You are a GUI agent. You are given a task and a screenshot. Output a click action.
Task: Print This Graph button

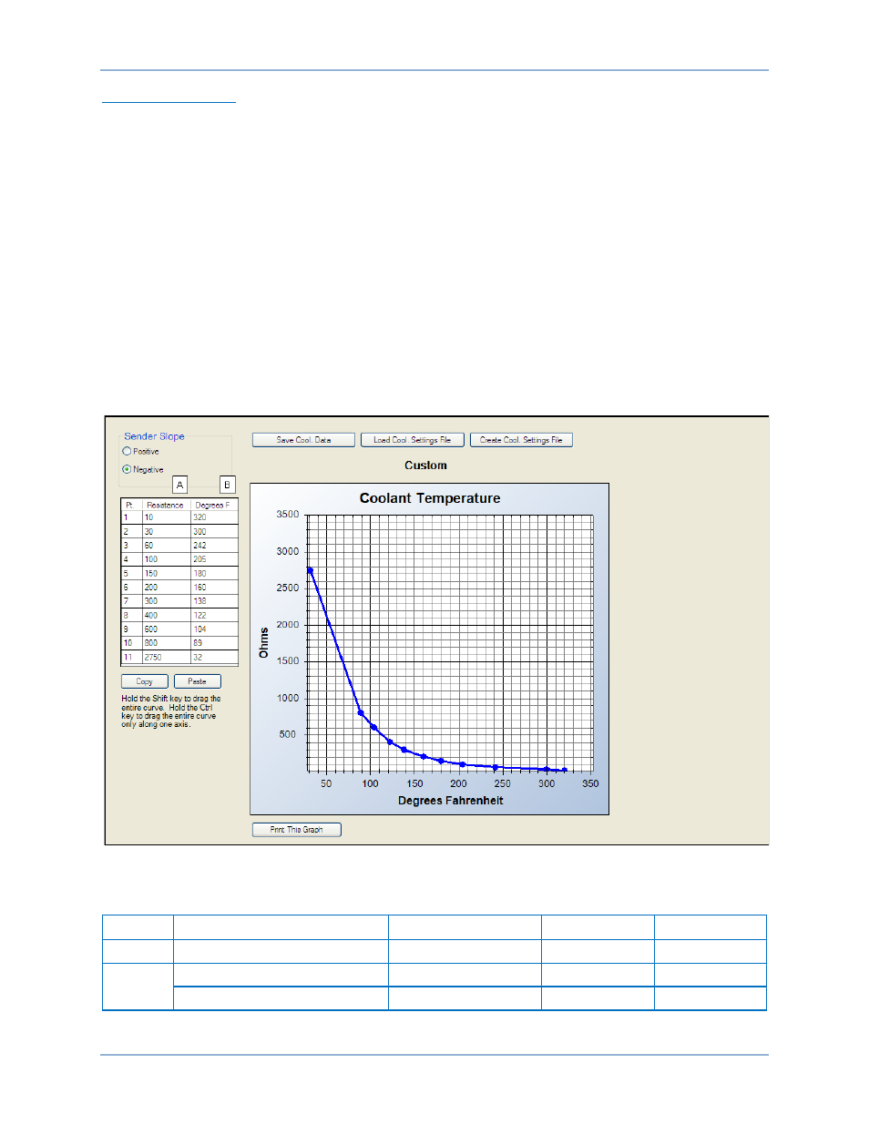(297, 830)
